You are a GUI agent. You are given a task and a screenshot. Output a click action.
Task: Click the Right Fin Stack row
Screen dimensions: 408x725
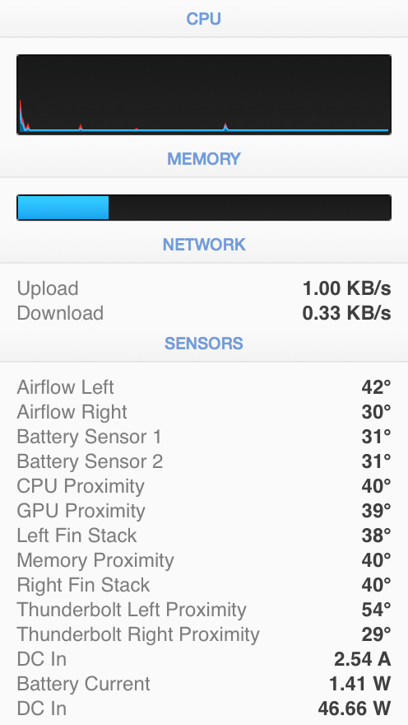pyautogui.click(x=204, y=585)
